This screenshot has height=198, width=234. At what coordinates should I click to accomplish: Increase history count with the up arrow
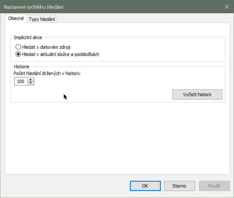31,80
